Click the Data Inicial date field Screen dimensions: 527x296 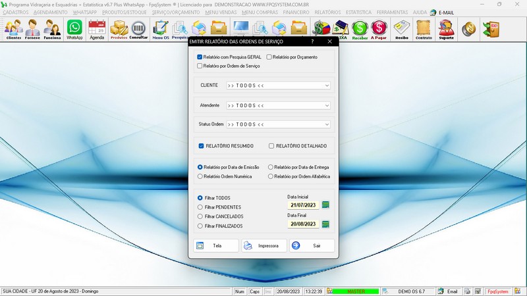pyautogui.click(x=303, y=205)
